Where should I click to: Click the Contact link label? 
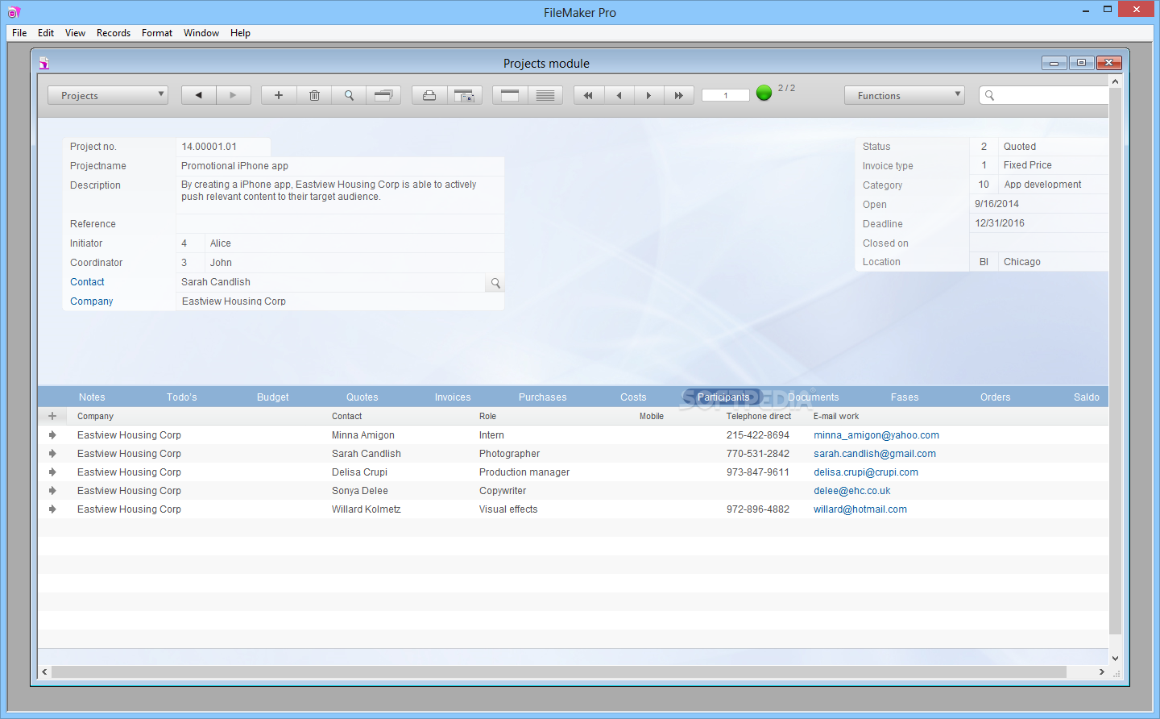[87, 282]
